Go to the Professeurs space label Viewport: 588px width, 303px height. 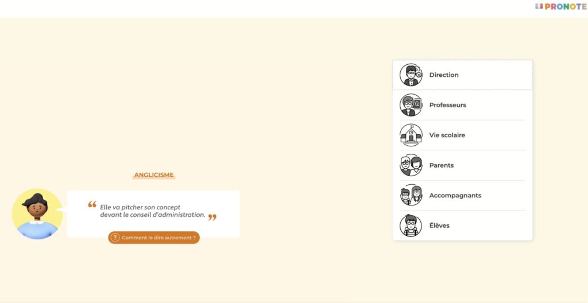click(x=448, y=105)
